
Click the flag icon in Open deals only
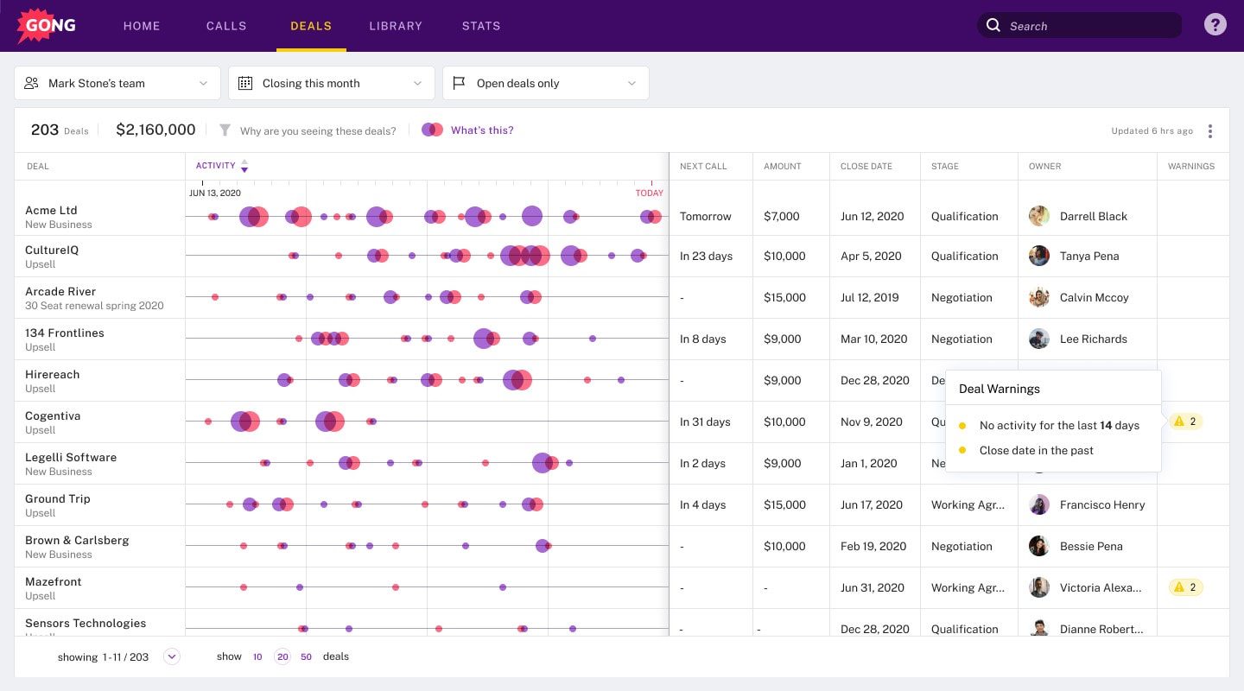(459, 82)
